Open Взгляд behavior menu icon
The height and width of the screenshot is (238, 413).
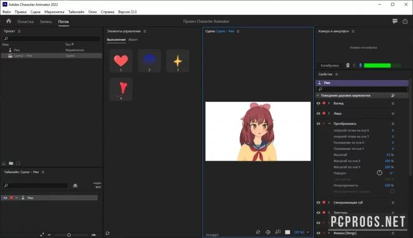pos(393,103)
